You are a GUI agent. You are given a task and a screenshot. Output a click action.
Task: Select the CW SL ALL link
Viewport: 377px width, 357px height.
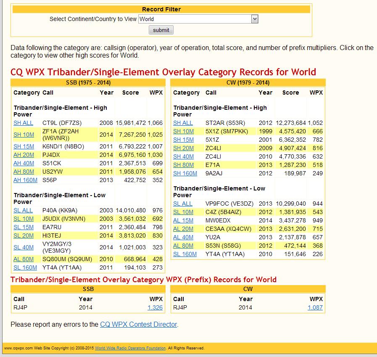tap(182, 204)
